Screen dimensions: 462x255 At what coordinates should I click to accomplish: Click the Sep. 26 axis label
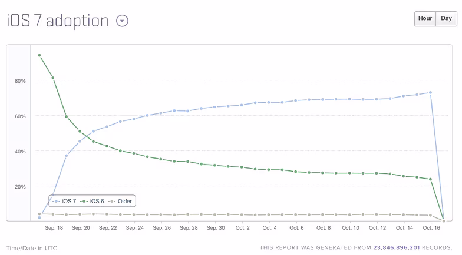click(x=161, y=228)
